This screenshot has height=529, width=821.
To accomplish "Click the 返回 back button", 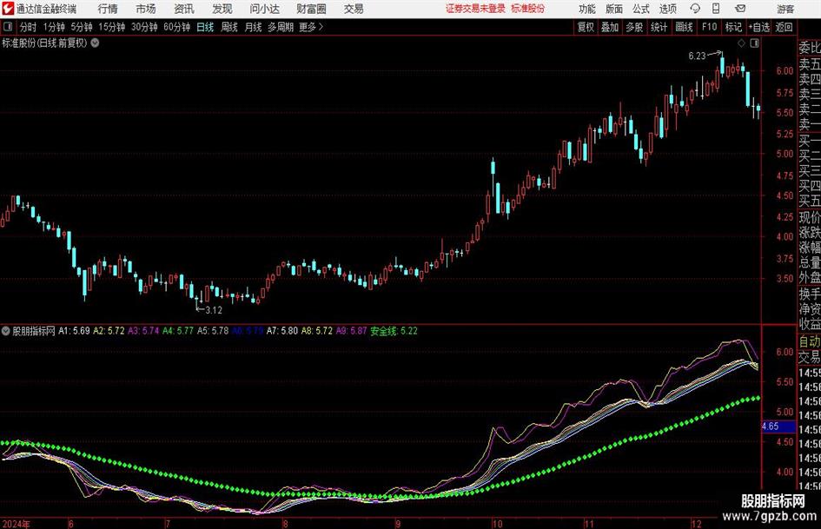I will click(x=784, y=27).
